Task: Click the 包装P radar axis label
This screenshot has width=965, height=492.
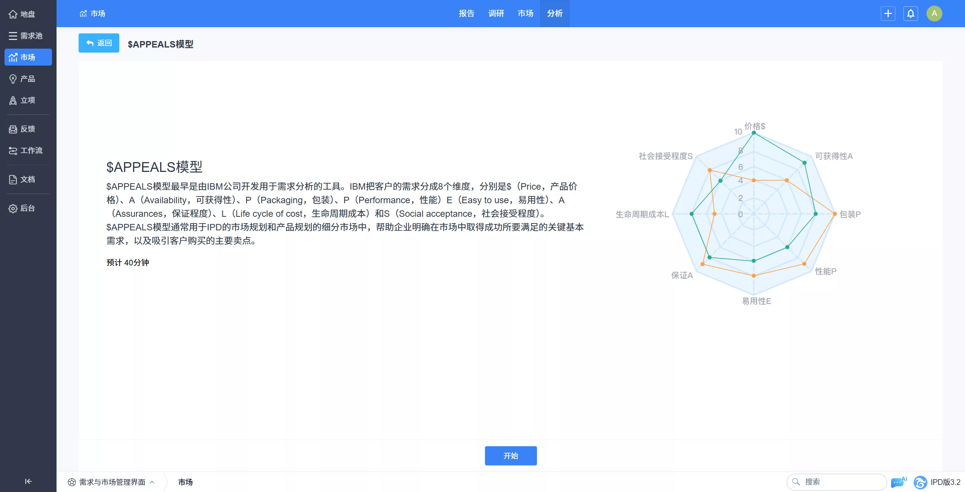Action: click(x=850, y=214)
